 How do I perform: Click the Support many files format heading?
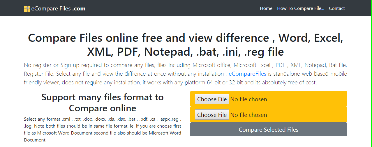(x=103, y=103)
